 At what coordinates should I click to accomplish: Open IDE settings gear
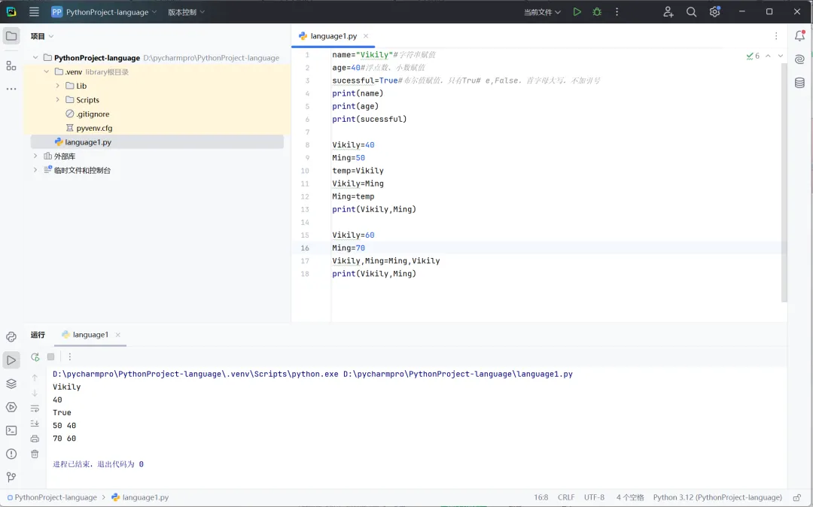point(714,12)
